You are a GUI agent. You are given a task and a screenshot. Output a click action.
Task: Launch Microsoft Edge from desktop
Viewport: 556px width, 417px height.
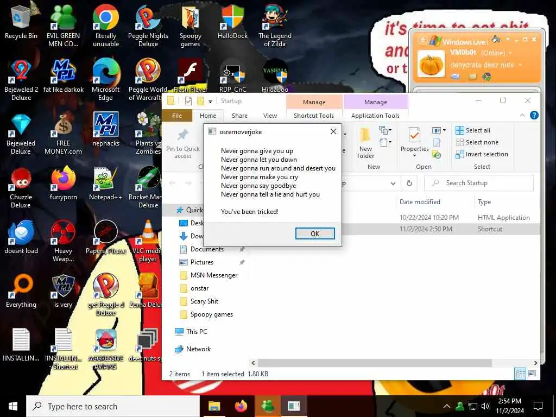point(106,79)
